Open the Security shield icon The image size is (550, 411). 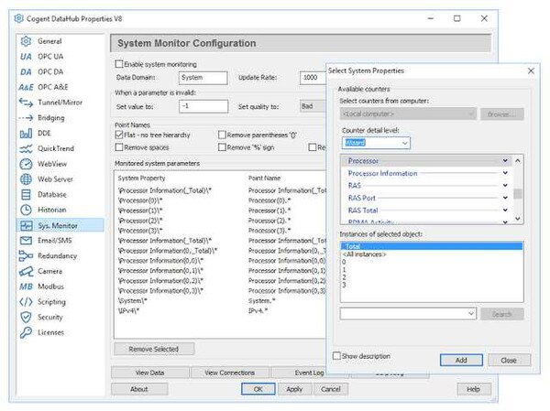click(x=26, y=317)
